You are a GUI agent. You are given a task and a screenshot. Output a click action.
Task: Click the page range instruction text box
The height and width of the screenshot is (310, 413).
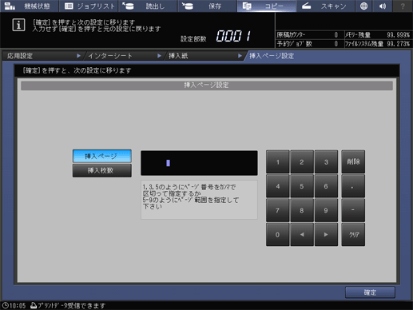(x=199, y=200)
